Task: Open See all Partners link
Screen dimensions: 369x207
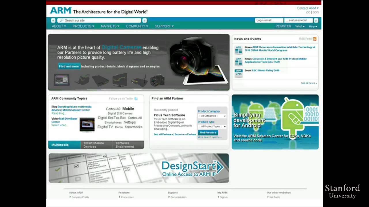Action: 163,134
